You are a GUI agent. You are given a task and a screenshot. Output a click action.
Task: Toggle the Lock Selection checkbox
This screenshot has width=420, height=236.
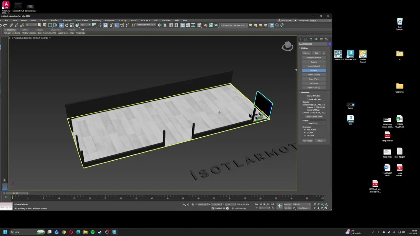308,99
